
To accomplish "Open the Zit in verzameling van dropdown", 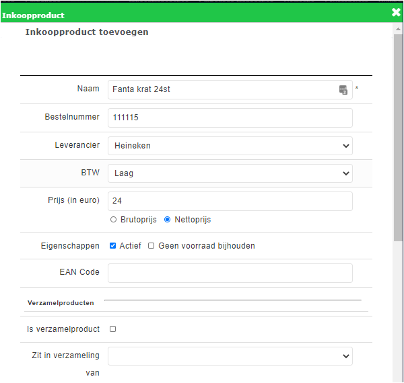I will 230,356.
